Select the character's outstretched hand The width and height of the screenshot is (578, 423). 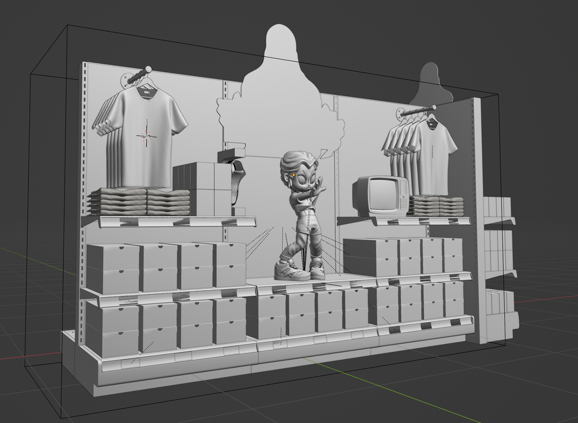319,186
